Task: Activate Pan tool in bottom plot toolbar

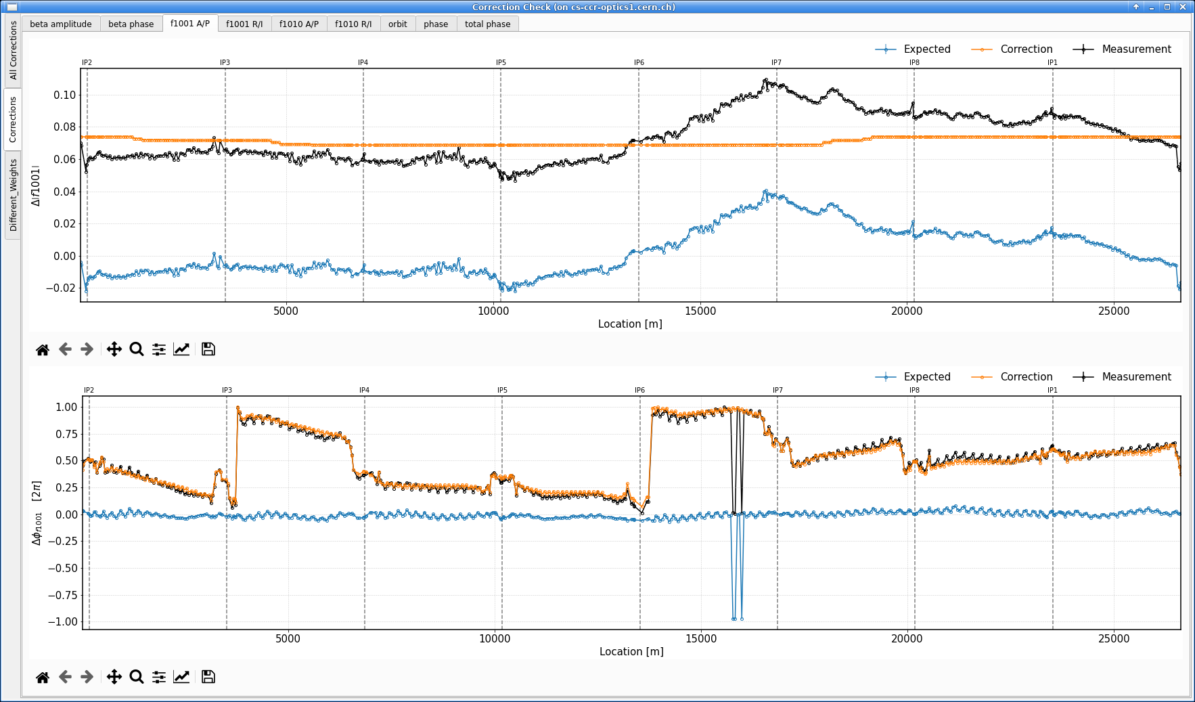Action: coord(114,677)
